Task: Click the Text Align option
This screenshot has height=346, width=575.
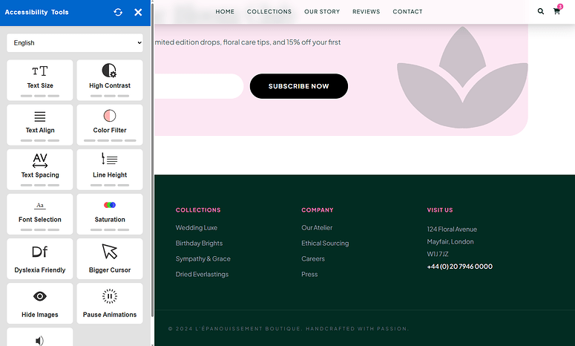Action: [x=40, y=124]
